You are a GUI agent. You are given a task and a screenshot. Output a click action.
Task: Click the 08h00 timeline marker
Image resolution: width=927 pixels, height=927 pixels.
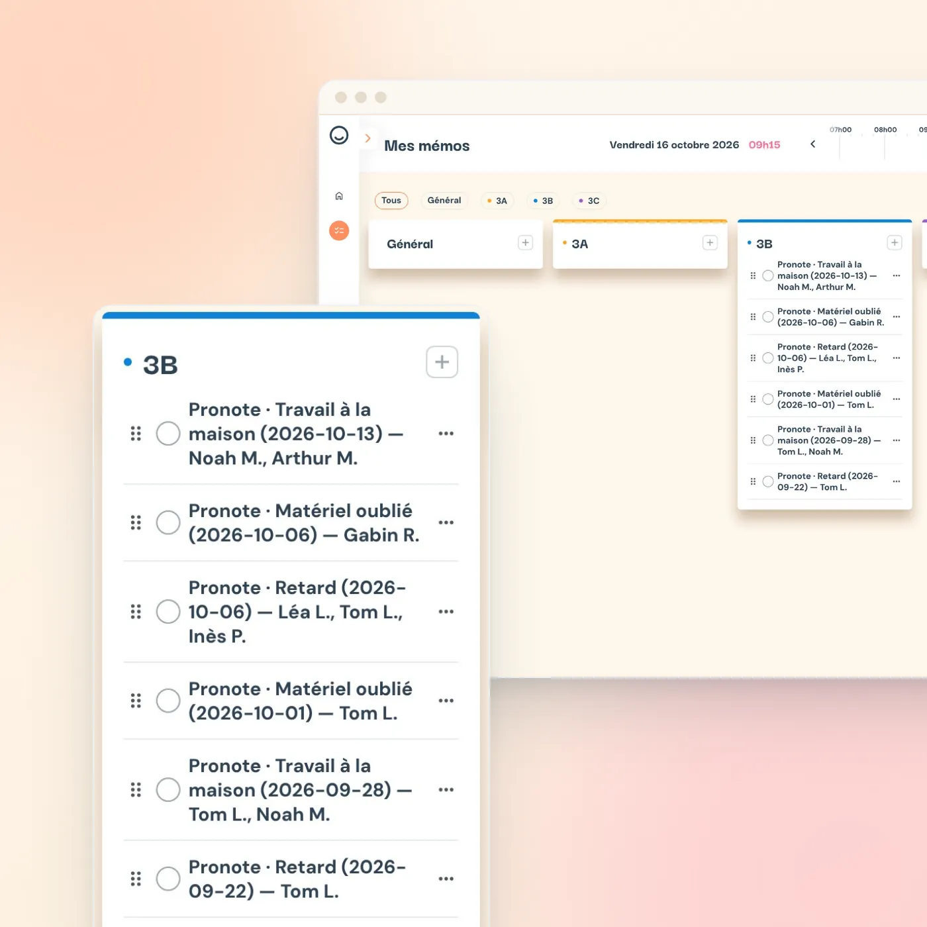pos(885,130)
